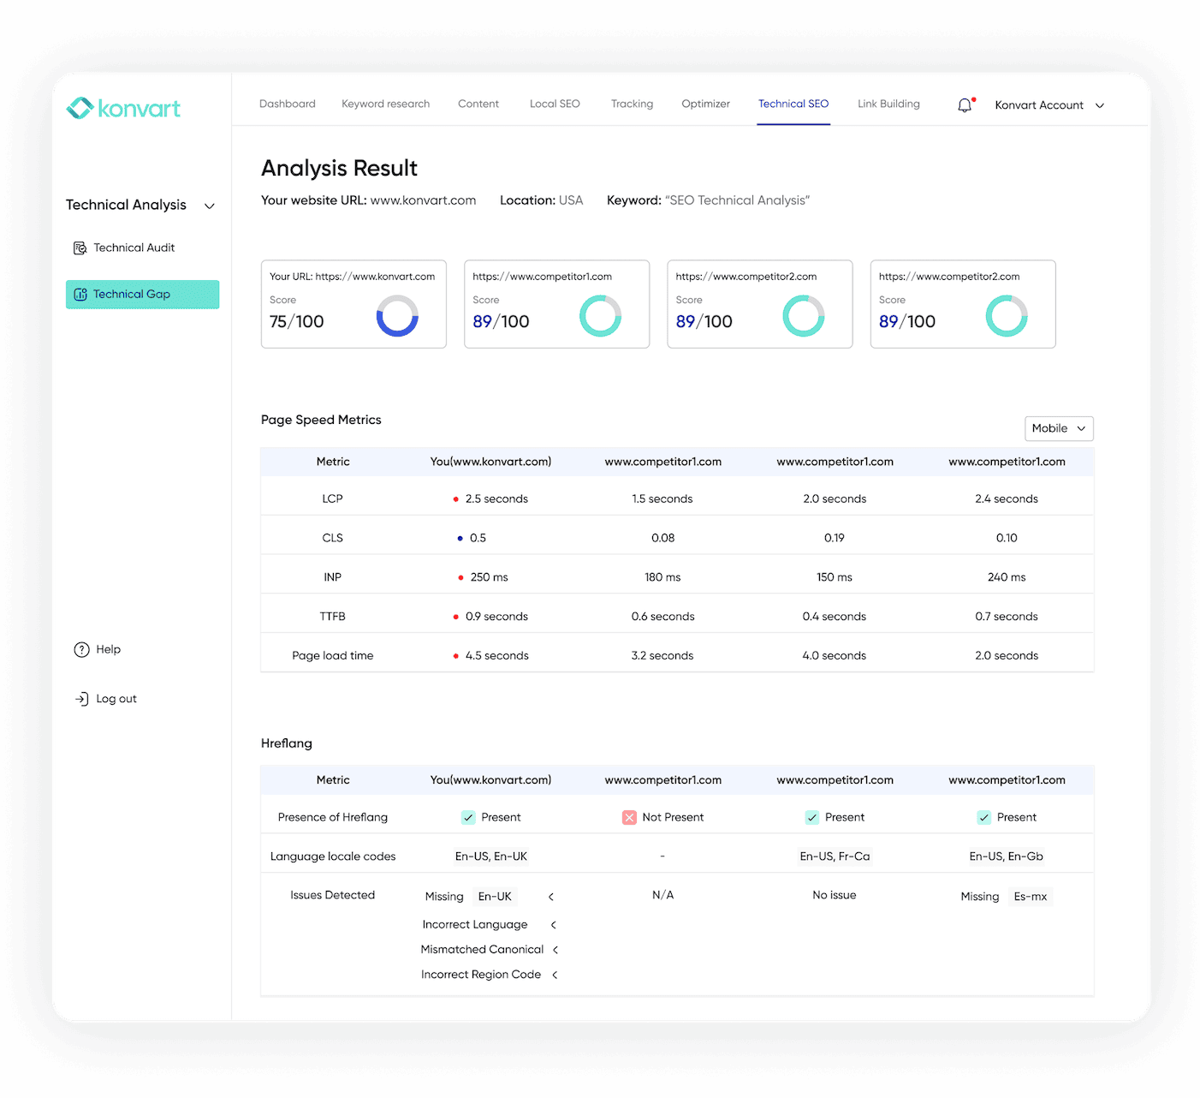Image resolution: width=1200 pixels, height=1098 pixels.
Task: Click the Help question mark icon
Action: click(81, 649)
